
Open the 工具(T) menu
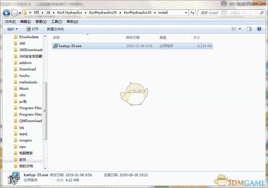coord(57,22)
